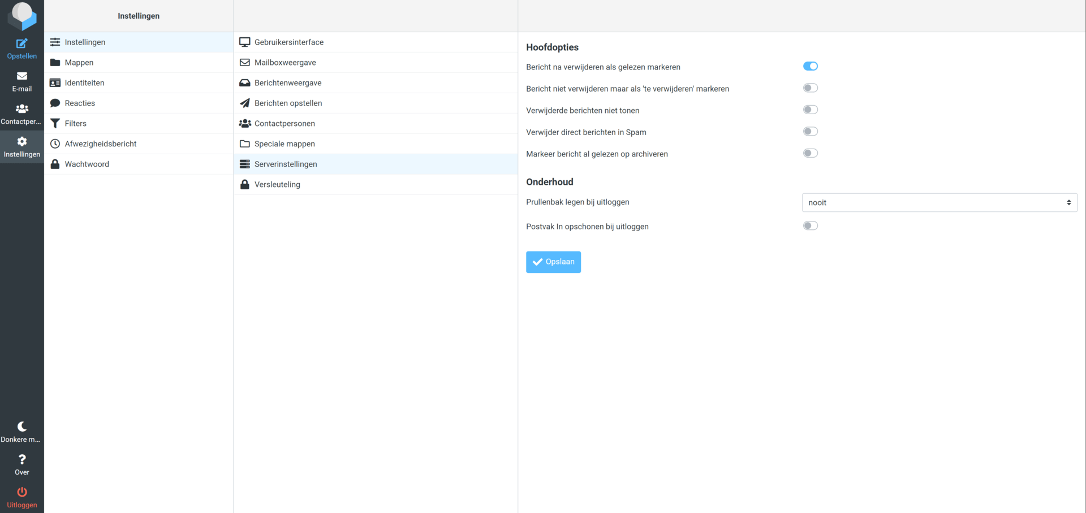
Task: Click clock icon beside Afwezigheidsbericht
Action: click(x=55, y=144)
